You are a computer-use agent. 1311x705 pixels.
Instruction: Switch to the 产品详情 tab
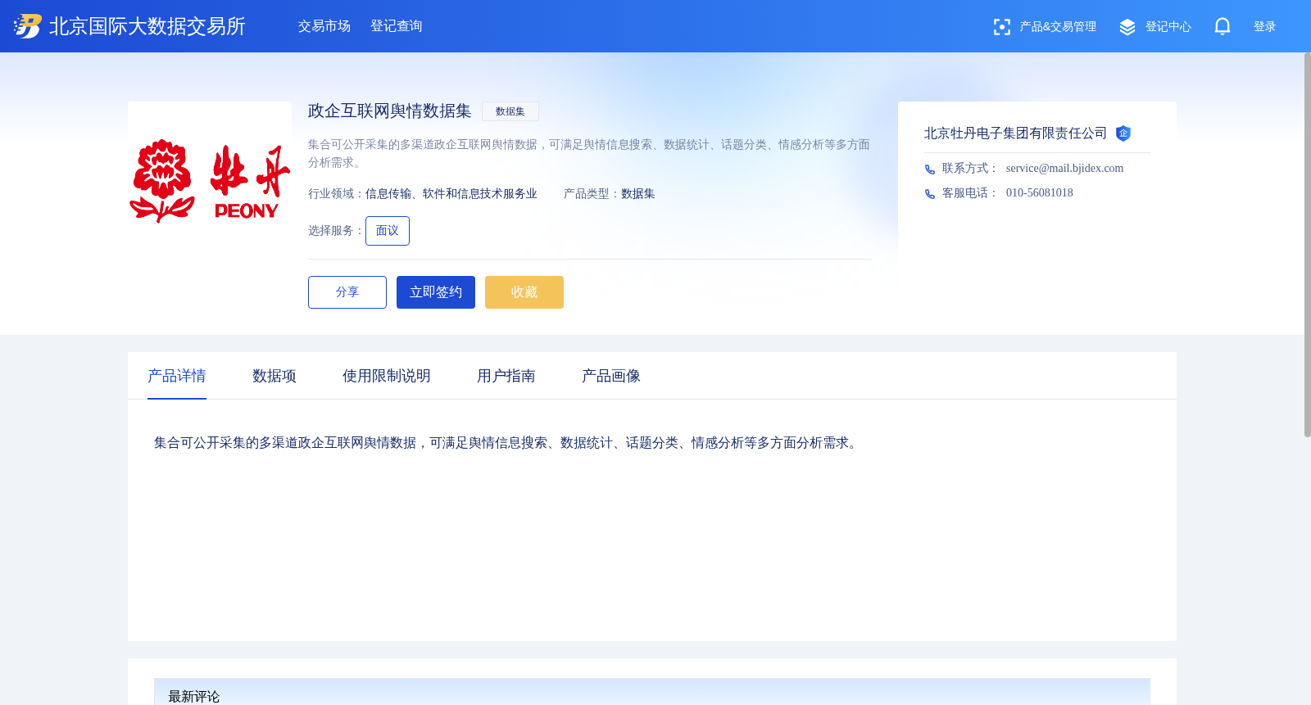pyautogui.click(x=177, y=376)
